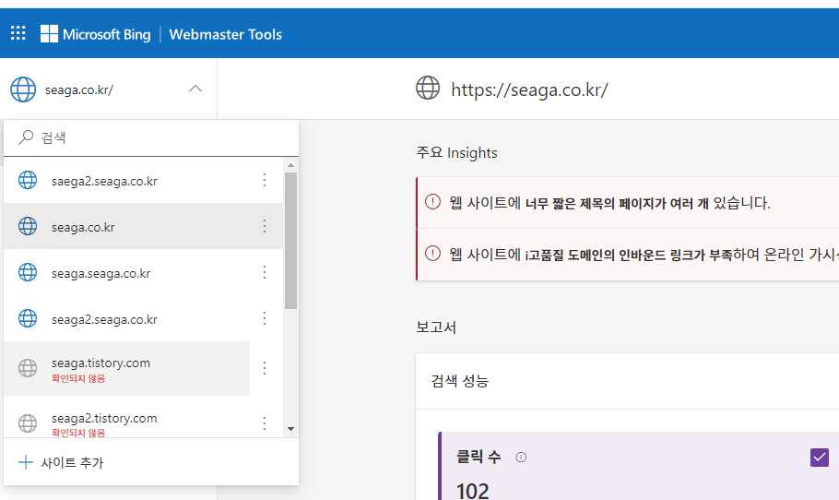Click the 검색 성능 report header
The image size is (839, 500).
(460, 381)
